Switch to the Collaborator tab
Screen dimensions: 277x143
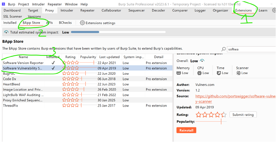coord(111,11)
